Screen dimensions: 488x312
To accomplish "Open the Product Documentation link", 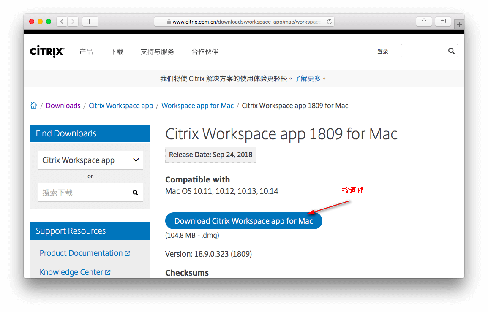I will (x=85, y=253).
